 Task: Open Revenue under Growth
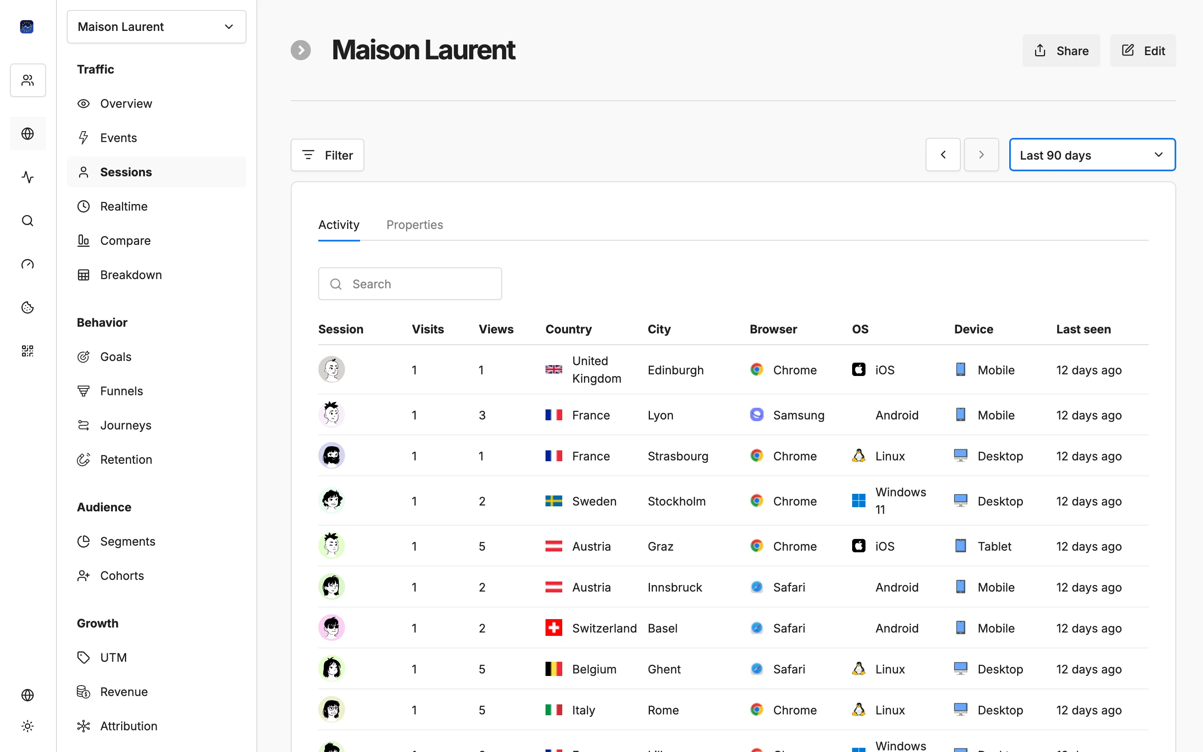pos(157,692)
